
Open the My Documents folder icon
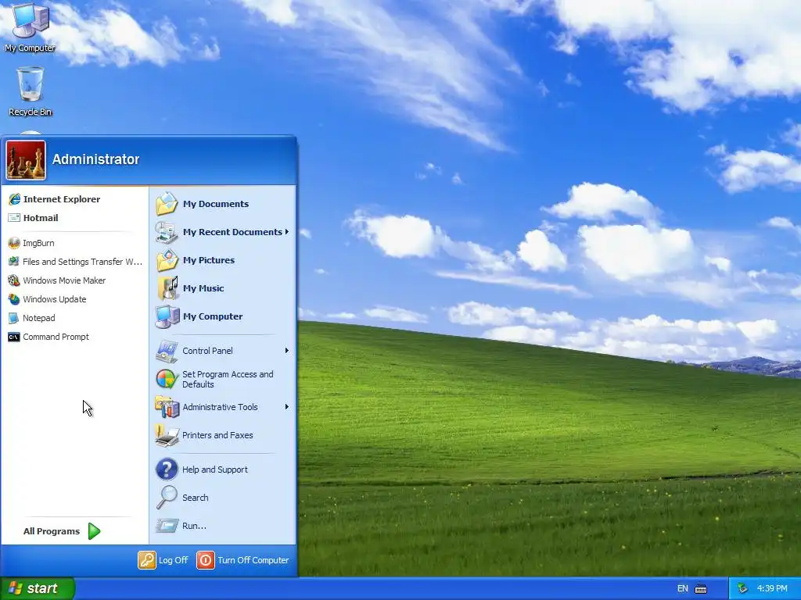click(x=167, y=204)
